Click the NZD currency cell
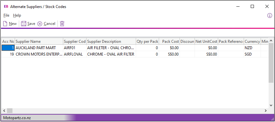The image size is (275, 122). 252,48
